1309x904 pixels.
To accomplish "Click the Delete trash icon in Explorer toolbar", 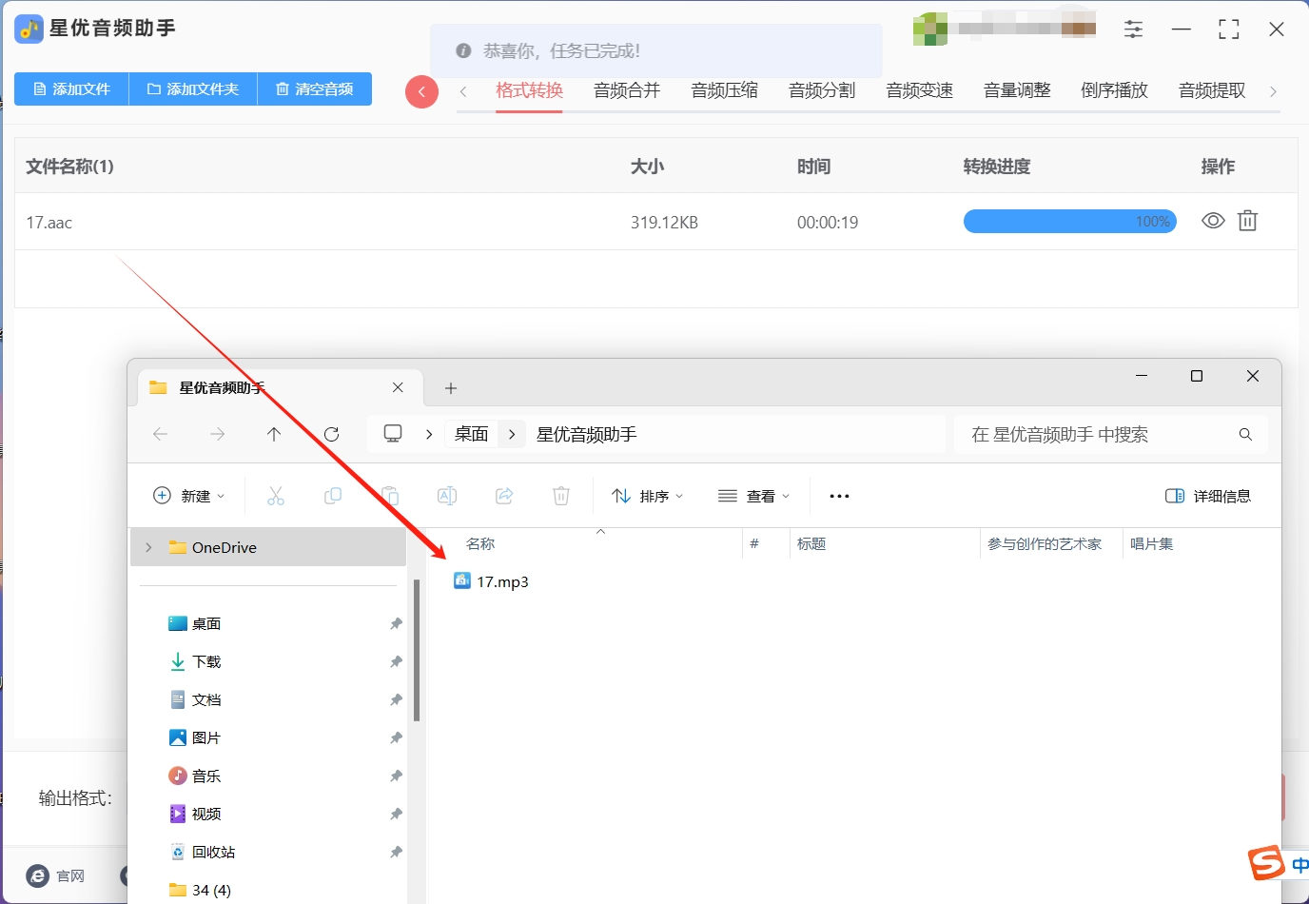I will (x=561, y=496).
